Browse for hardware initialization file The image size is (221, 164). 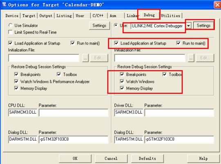(191, 58)
